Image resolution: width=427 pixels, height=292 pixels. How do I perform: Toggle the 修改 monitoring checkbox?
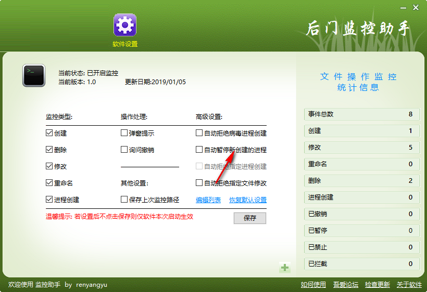point(49,166)
